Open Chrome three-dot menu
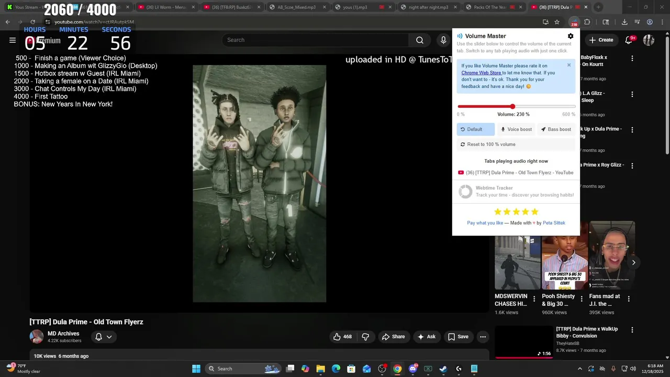The width and height of the screenshot is (670, 377). (x=662, y=22)
